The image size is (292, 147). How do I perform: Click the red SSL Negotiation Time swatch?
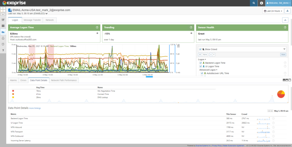tap(13, 91)
